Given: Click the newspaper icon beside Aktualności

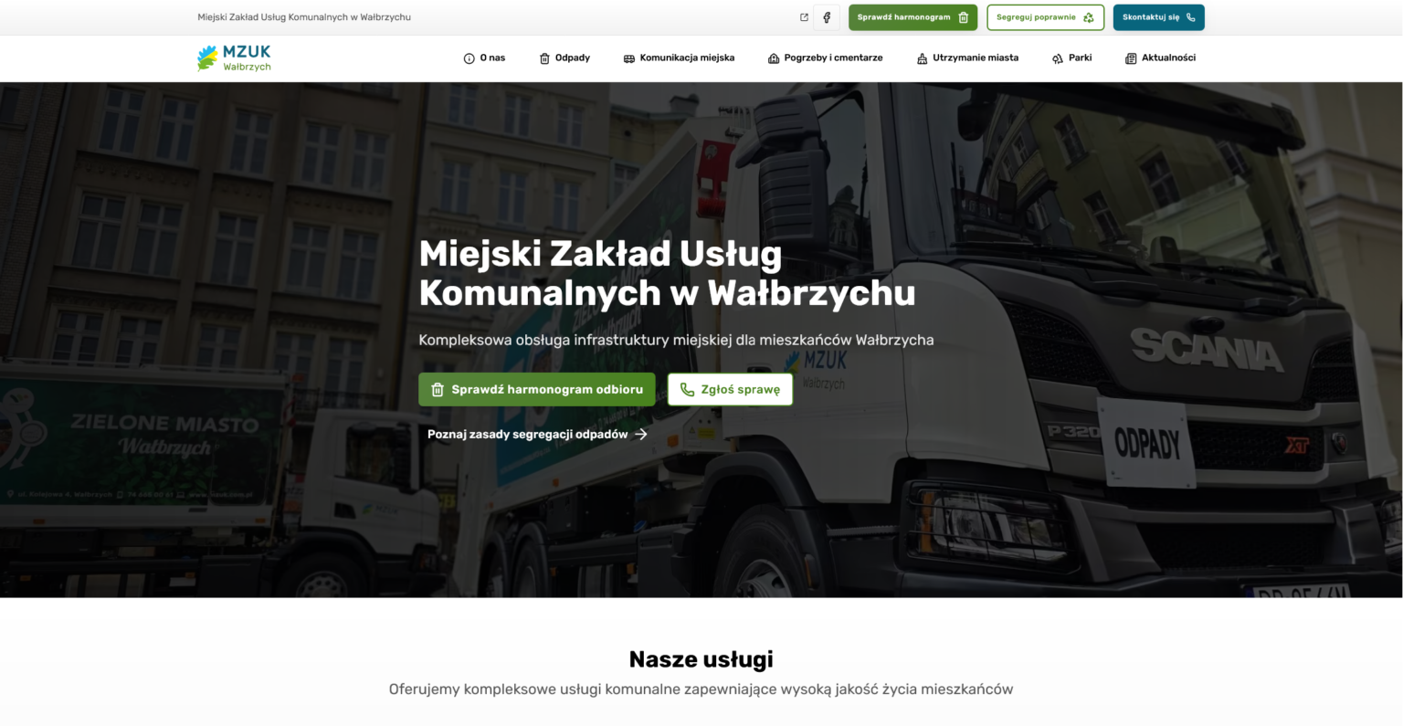Looking at the screenshot, I should tap(1131, 58).
